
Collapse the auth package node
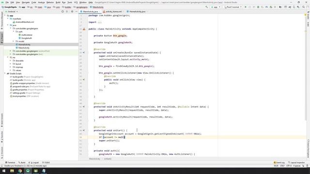point(14,31)
